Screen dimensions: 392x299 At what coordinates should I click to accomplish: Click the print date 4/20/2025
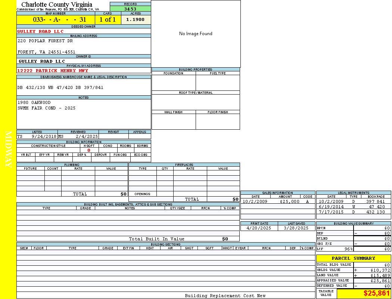pyautogui.click(x=257, y=228)
